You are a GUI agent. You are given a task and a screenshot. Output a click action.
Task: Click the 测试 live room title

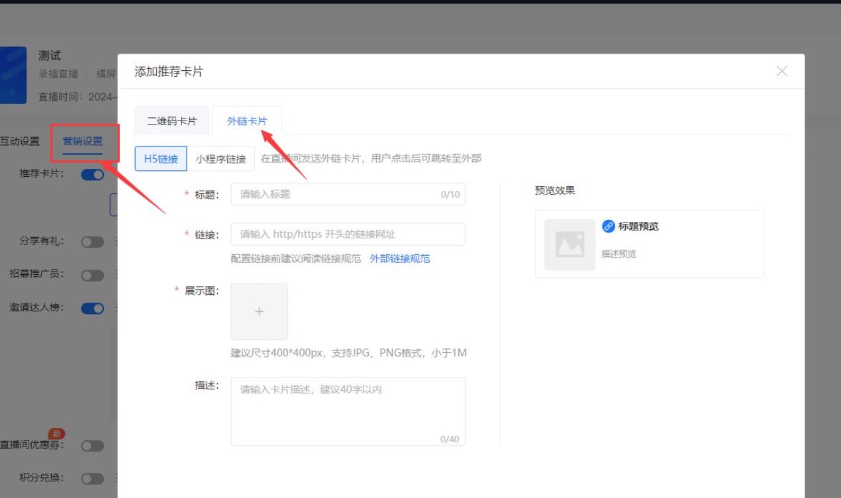point(50,56)
